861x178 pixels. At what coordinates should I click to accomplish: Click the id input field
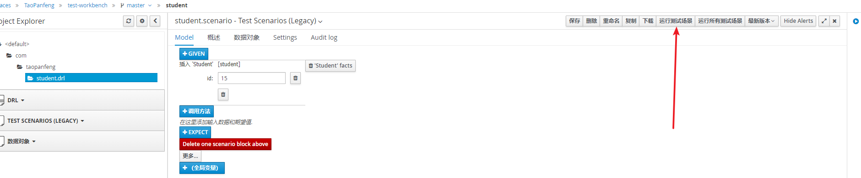[252, 78]
